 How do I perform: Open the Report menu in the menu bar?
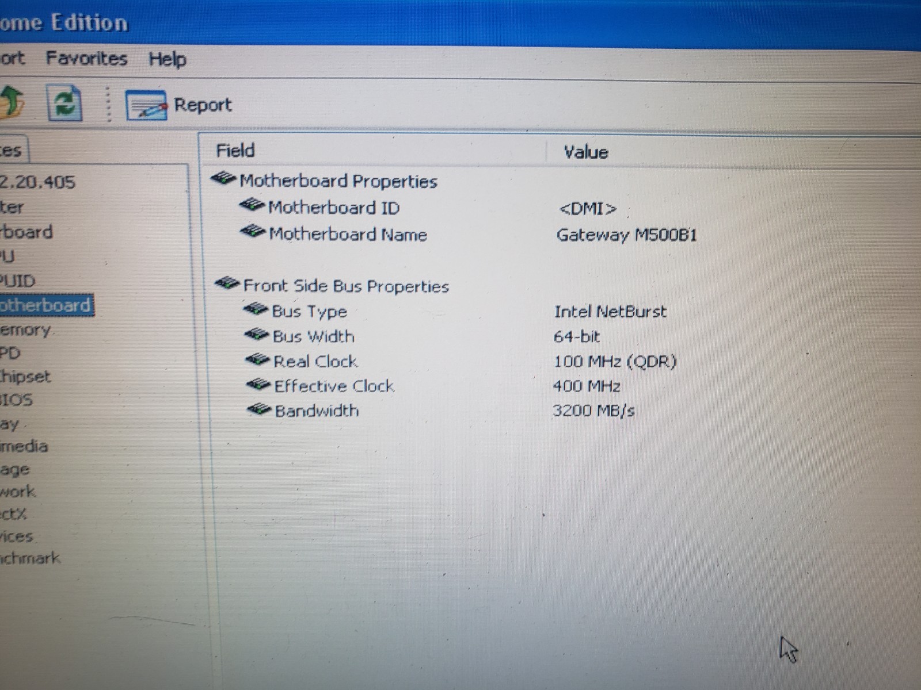12,58
